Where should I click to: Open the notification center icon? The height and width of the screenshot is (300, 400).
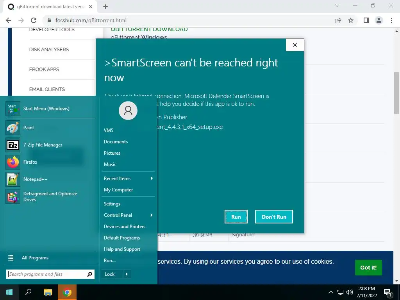[388, 293]
